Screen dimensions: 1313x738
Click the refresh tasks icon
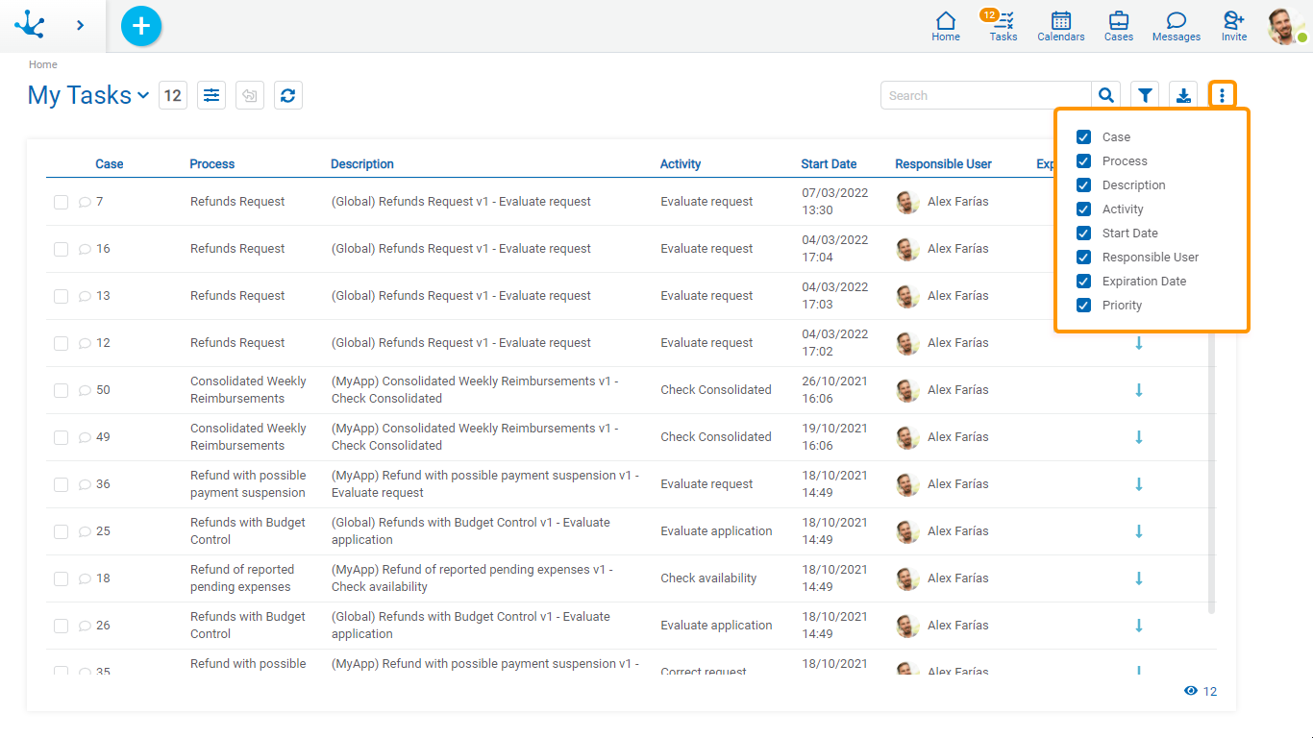287,95
